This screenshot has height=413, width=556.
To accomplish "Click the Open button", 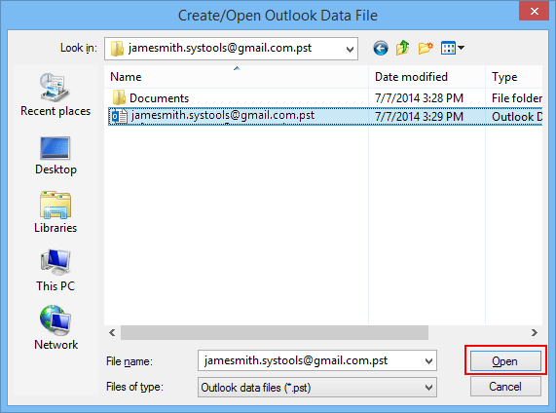I will [x=505, y=361].
